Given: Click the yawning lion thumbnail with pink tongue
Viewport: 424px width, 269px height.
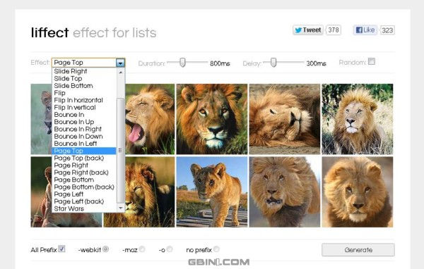Looking at the screenshot, I should (150, 119).
